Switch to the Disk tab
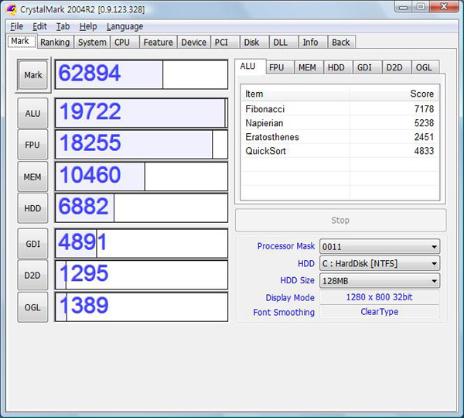The width and height of the screenshot is (464, 418). 254,43
